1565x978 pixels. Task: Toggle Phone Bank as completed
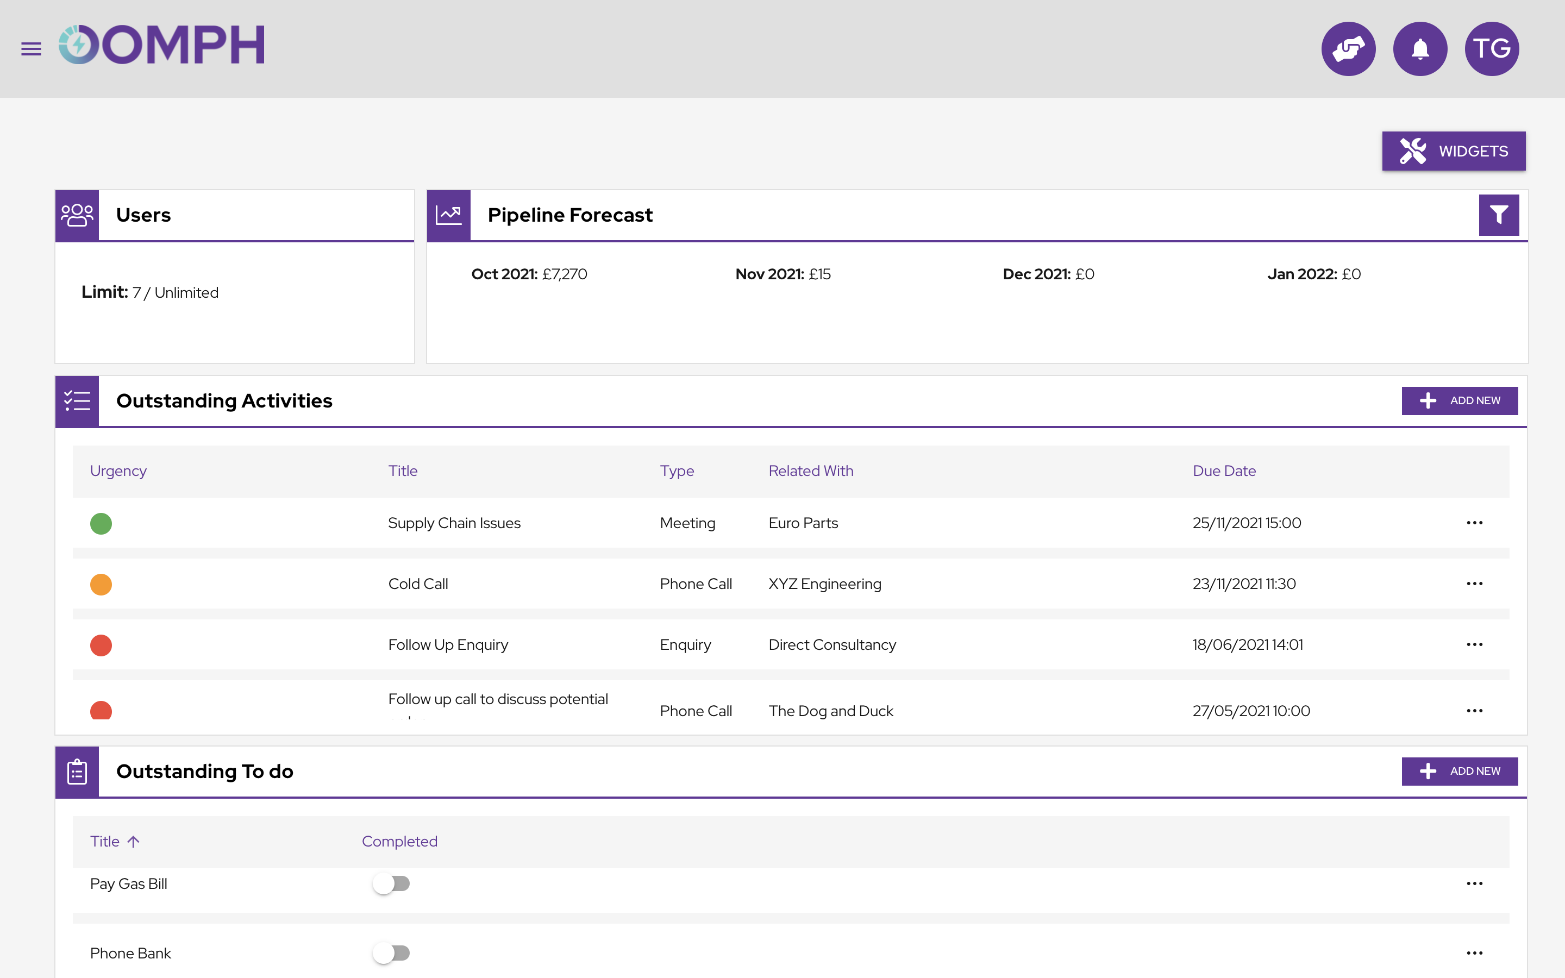point(391,953)
